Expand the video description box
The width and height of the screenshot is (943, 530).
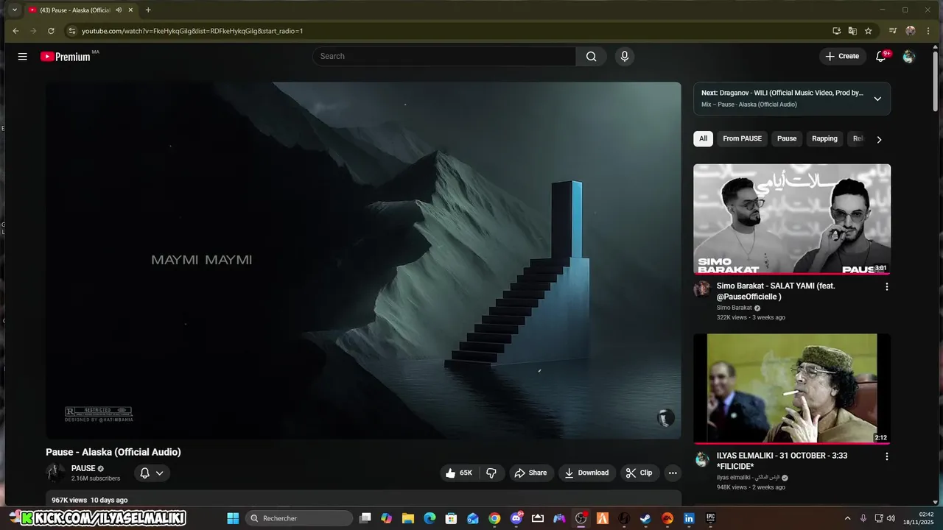[x=363, y=499]
